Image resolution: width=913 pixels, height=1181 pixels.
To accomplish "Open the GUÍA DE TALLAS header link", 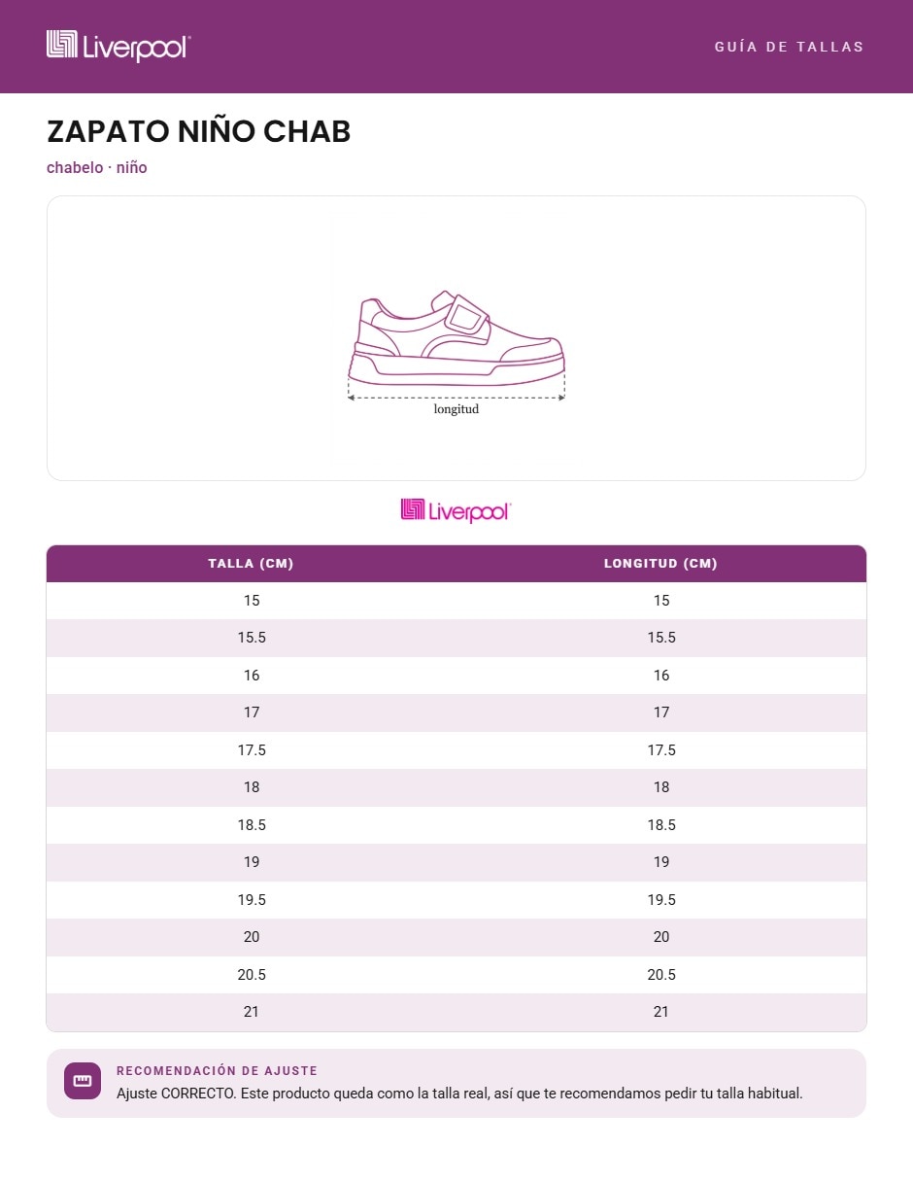I will click(789, 47).
